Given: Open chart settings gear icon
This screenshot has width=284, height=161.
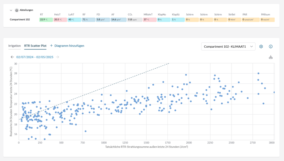Looking at the screenshot, I should [x=261, y=47].
